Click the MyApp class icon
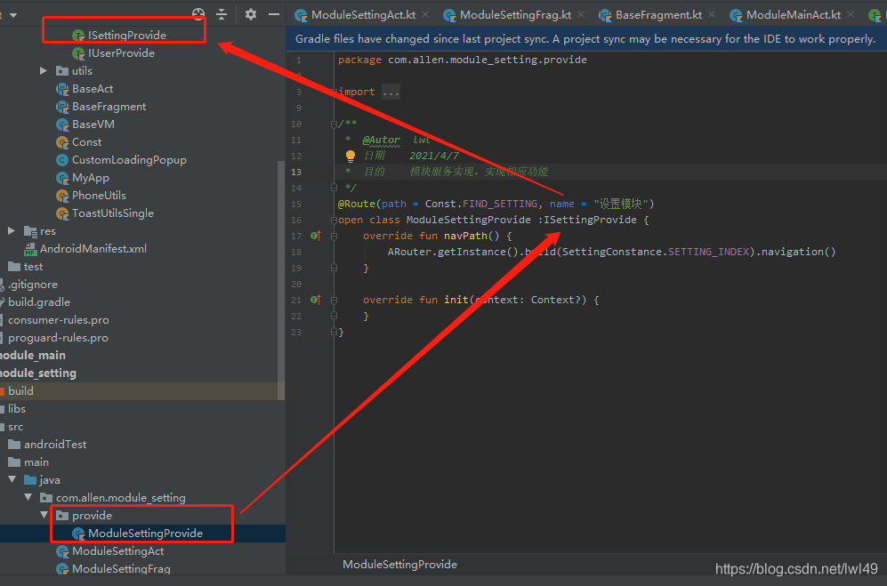Screen dimensions: 887x586 click(63, 178)
